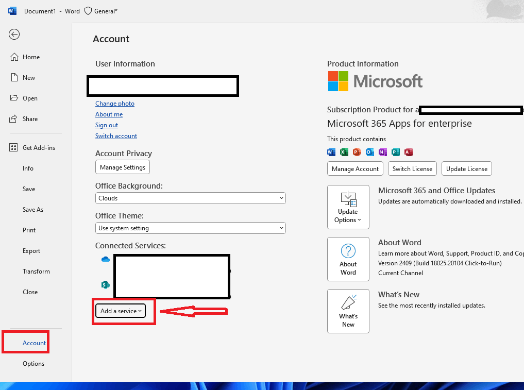Click the Access app icon under product contains

[408, 152]
